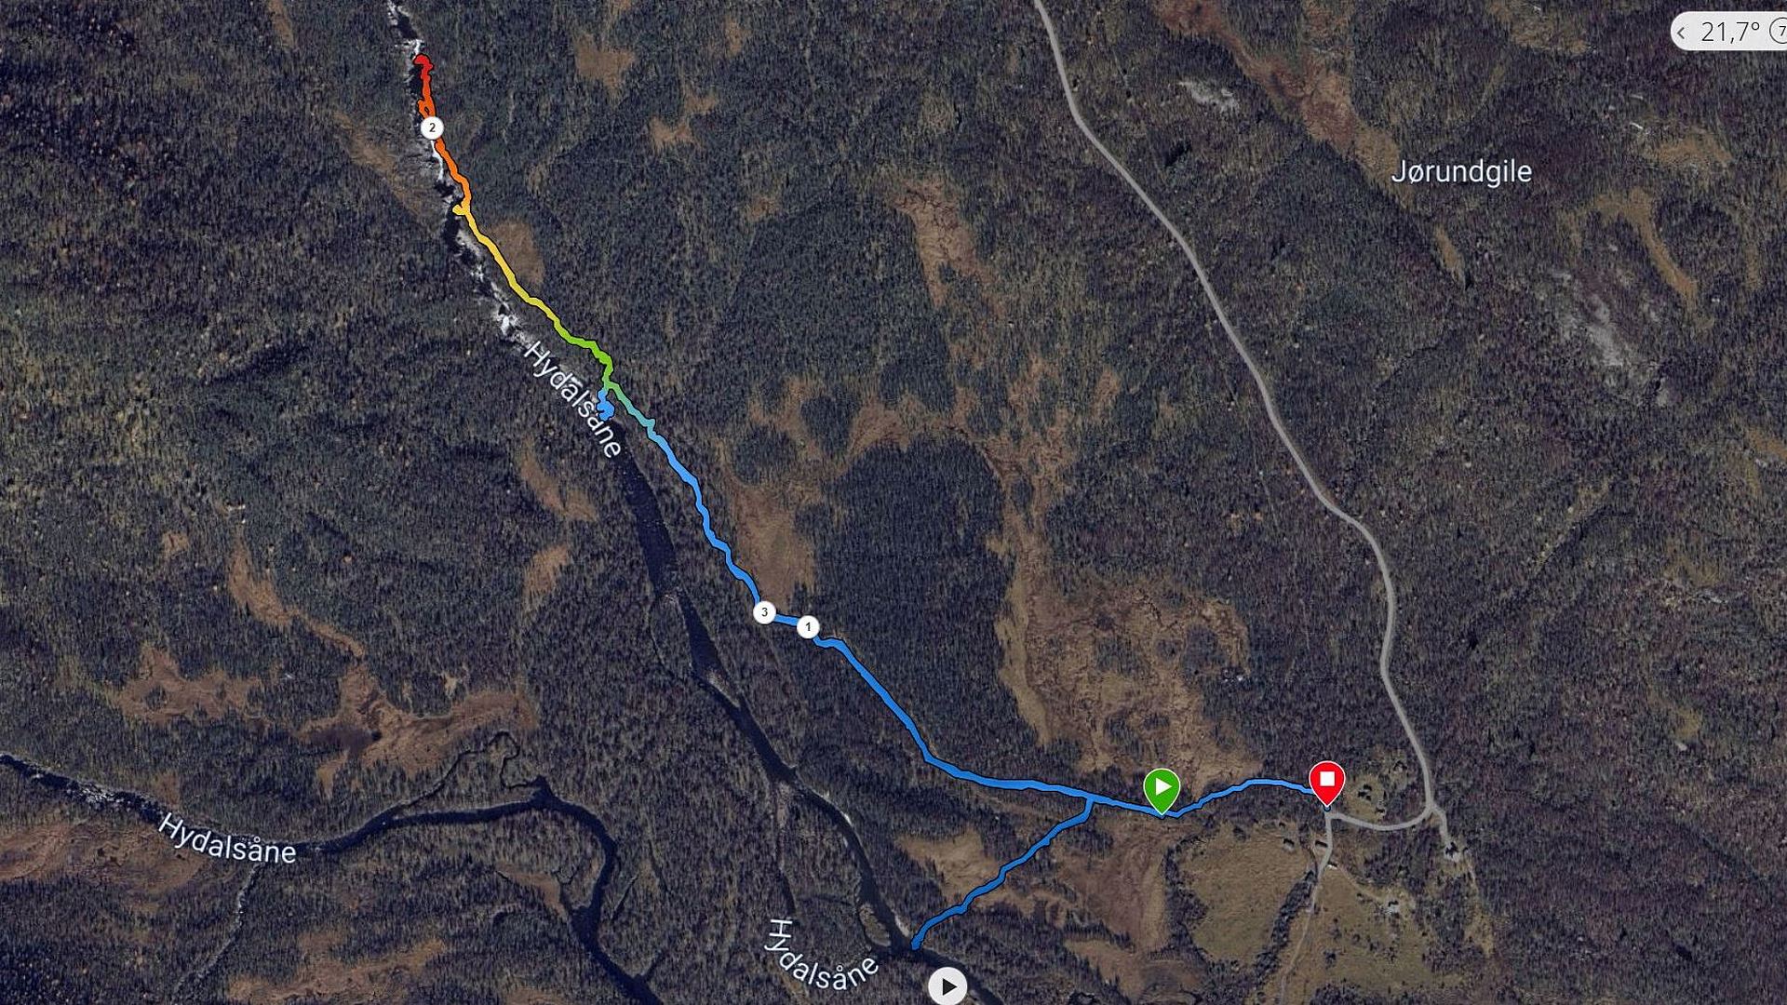Collapse the weather panel with the left chevron

[1681, 33]
